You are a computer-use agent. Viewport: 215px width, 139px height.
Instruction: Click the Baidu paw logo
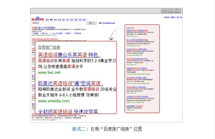[37, 19]
